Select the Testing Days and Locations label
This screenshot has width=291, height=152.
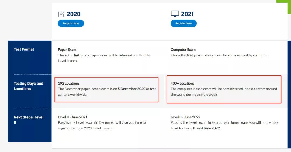pos(28,86)
